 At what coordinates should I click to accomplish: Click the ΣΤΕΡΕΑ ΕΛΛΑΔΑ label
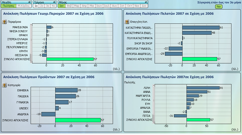(x=17, y=39)
